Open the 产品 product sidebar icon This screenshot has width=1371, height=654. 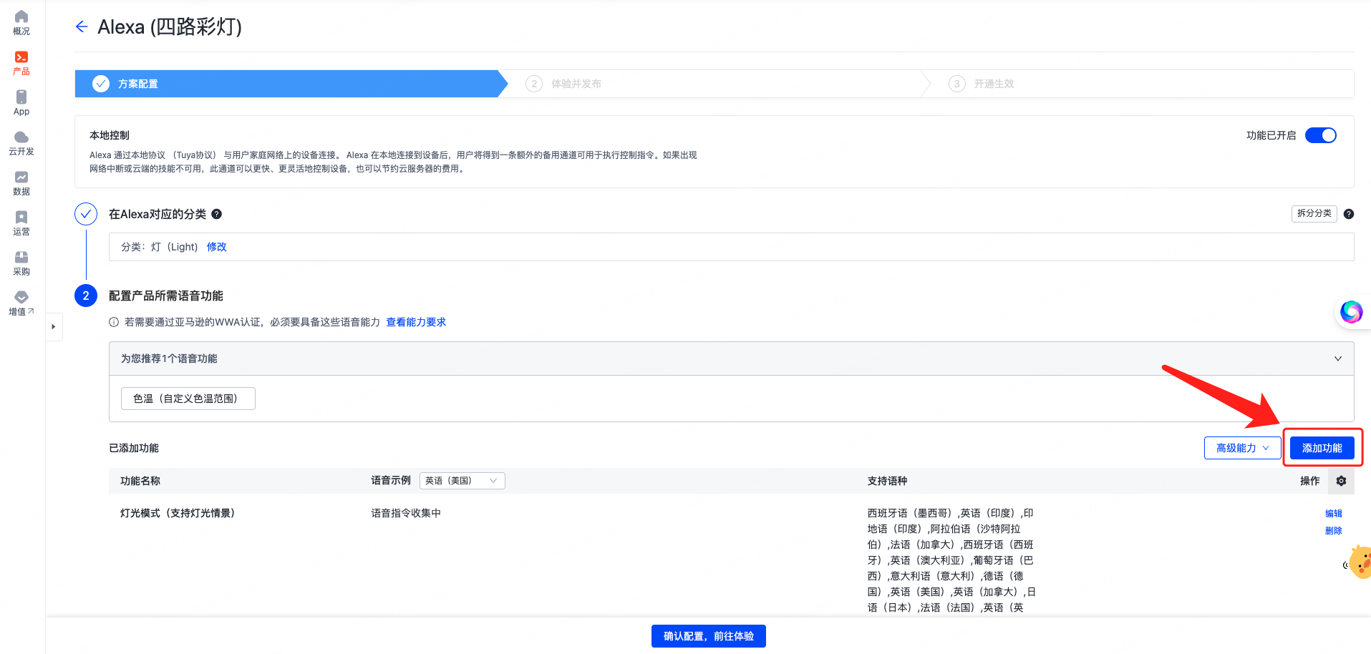(21, 63)
